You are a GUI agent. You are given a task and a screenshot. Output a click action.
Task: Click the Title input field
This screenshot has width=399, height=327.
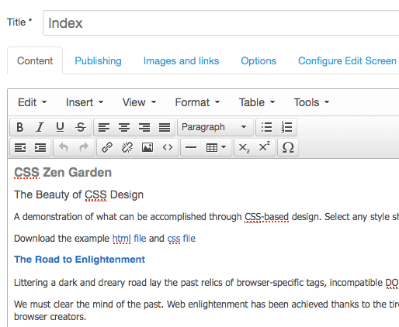221,23
